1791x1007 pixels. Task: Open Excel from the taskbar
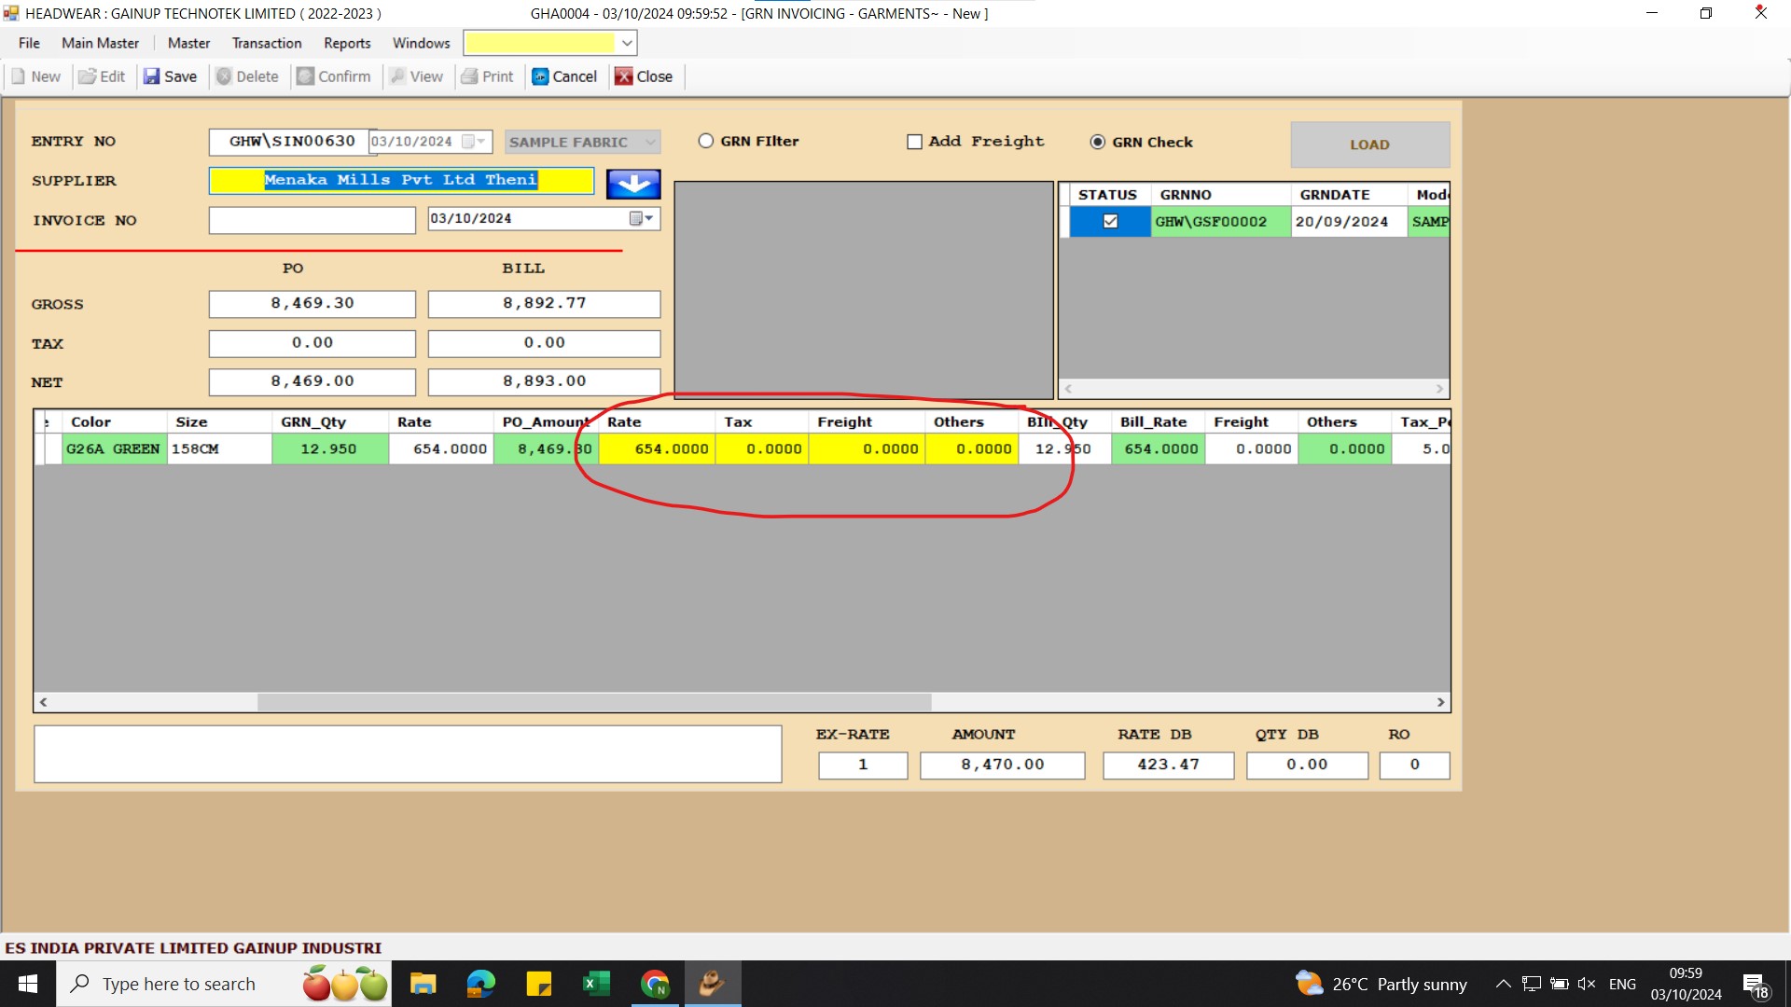pyautogui.click(x=596, y=984)
